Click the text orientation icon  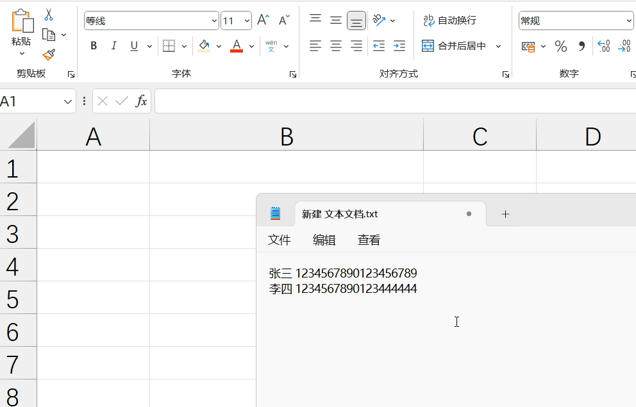click(x=379, y=21)
